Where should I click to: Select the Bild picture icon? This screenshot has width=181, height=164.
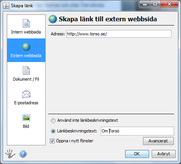tap(26, 118)
